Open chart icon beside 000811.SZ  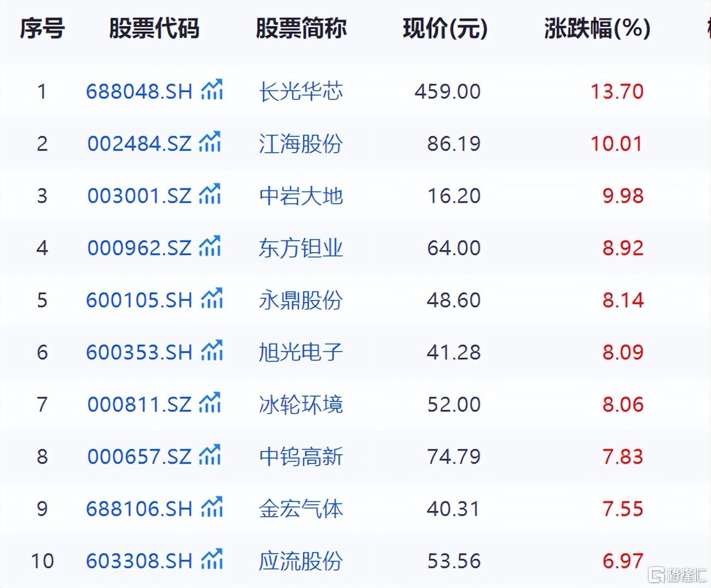[210, 403]
